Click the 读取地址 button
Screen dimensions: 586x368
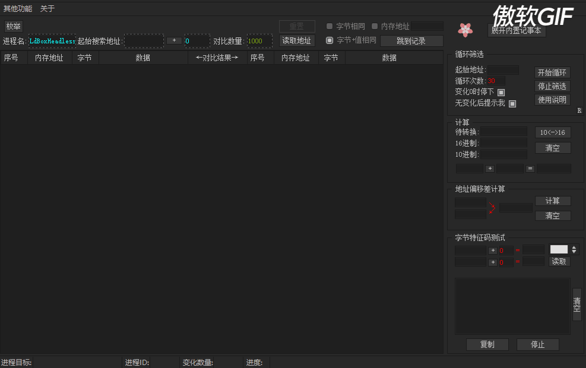[x=297, y=41]
